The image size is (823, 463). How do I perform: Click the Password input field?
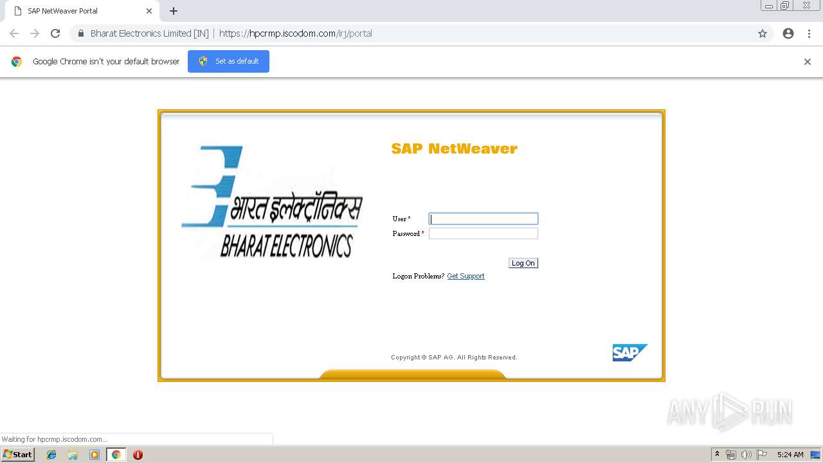pos(484,233)
